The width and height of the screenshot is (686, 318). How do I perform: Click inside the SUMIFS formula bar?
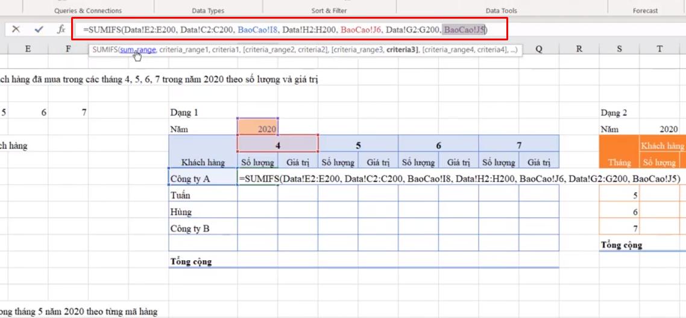(289, 30)
